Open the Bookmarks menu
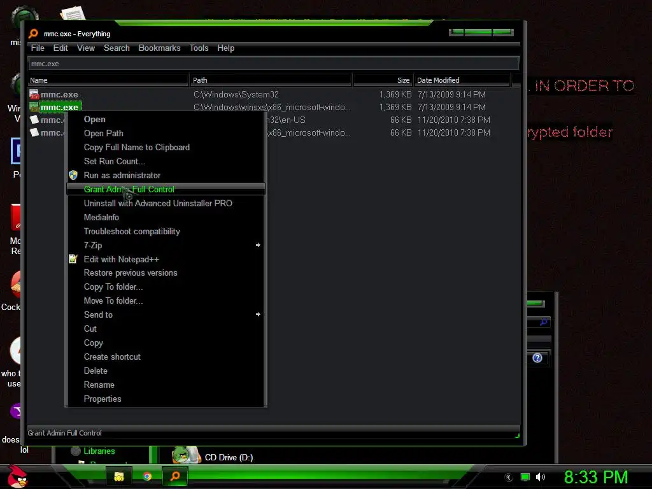652x489 pixels. pyautogui.click(x=159, y=48)
